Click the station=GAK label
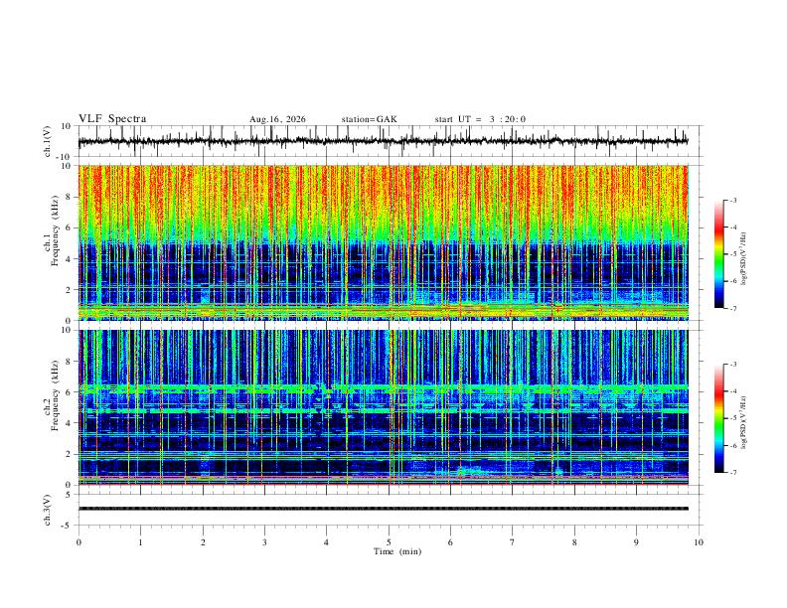 (370, 119)
